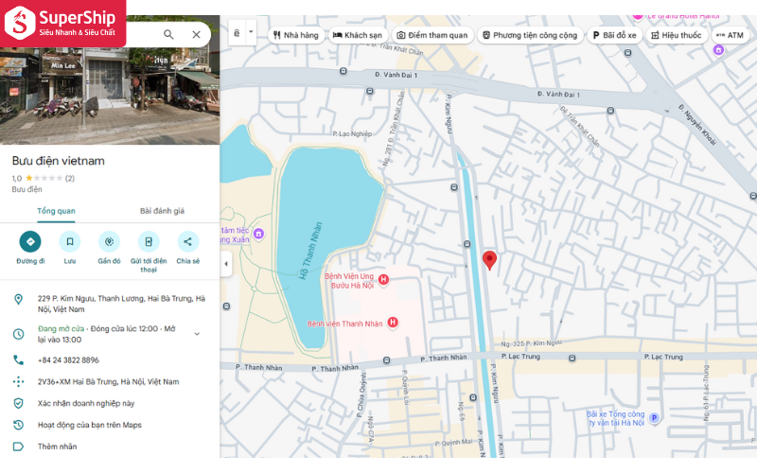Share place with Chia sẻ icon
Screen dimensions: 757x473
[x=187, y=242]
